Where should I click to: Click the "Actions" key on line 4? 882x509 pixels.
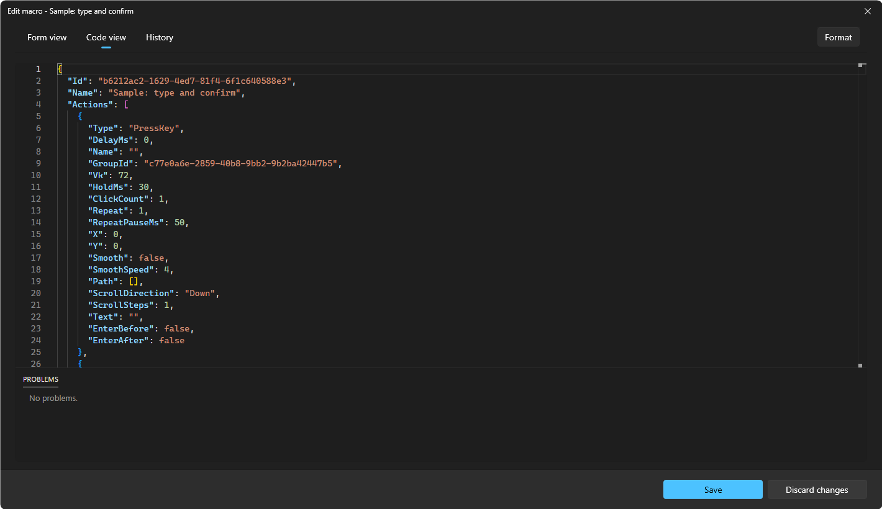(x=90, y=104)
